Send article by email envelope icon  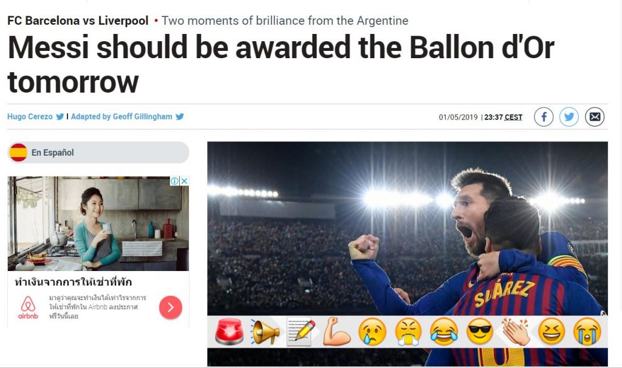point(594,117)
